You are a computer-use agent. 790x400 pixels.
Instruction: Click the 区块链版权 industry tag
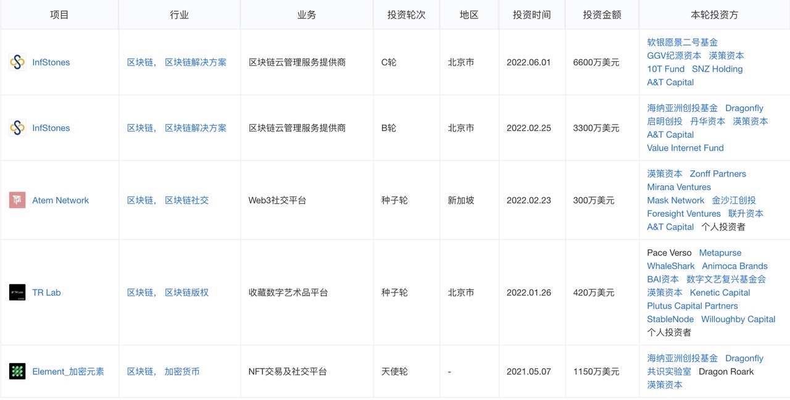coord(186,293)
